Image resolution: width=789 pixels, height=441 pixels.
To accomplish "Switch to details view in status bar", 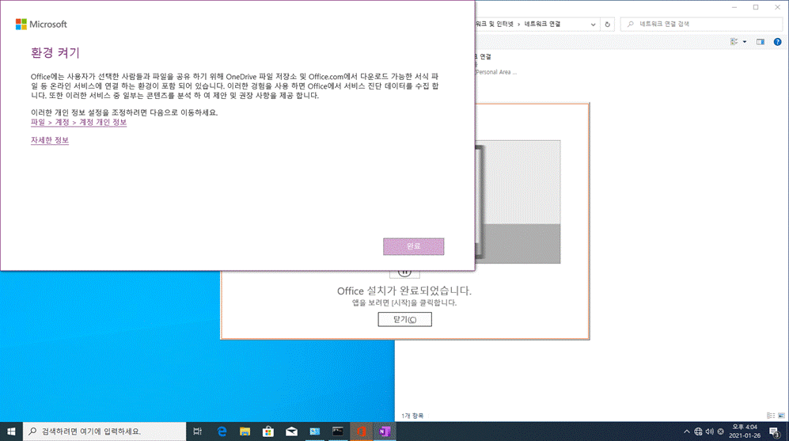I will (x=770, y=416).
